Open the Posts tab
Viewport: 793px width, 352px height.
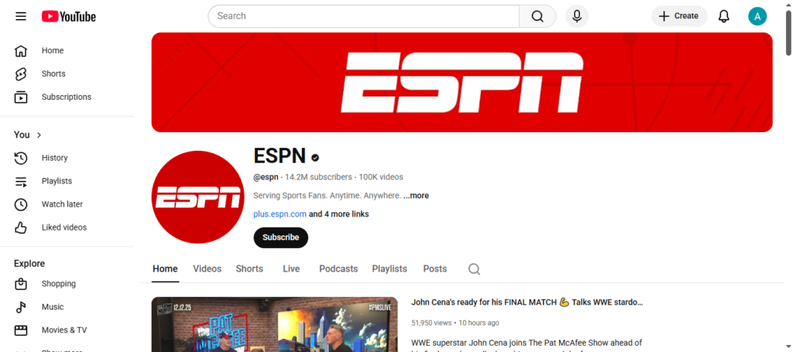pos(435,268)
